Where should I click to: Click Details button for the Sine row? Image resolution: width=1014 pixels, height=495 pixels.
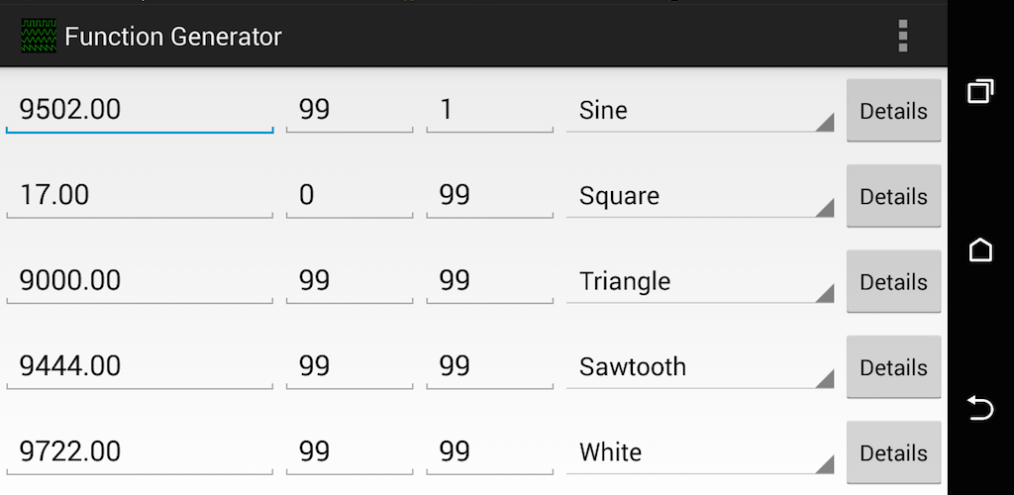pos(893,111)
